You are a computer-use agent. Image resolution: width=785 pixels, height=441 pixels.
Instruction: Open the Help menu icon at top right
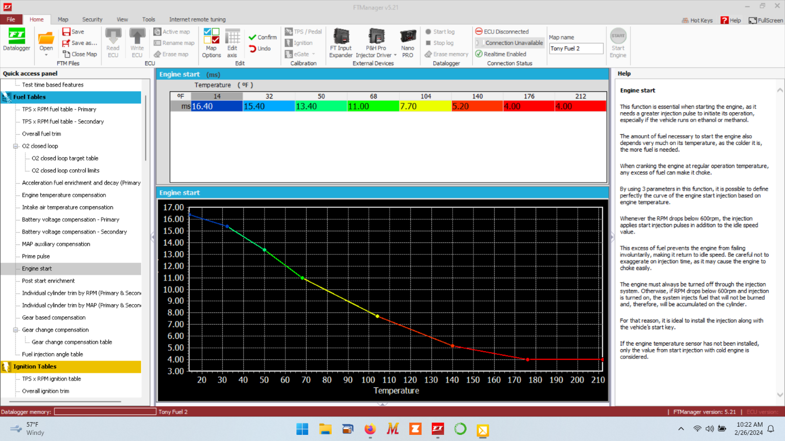pyautogui.click(x=725, y=20)
